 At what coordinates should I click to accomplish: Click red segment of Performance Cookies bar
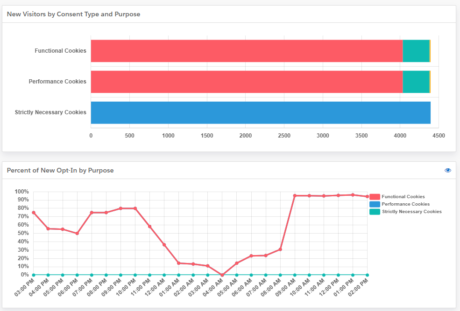(246, 82)
